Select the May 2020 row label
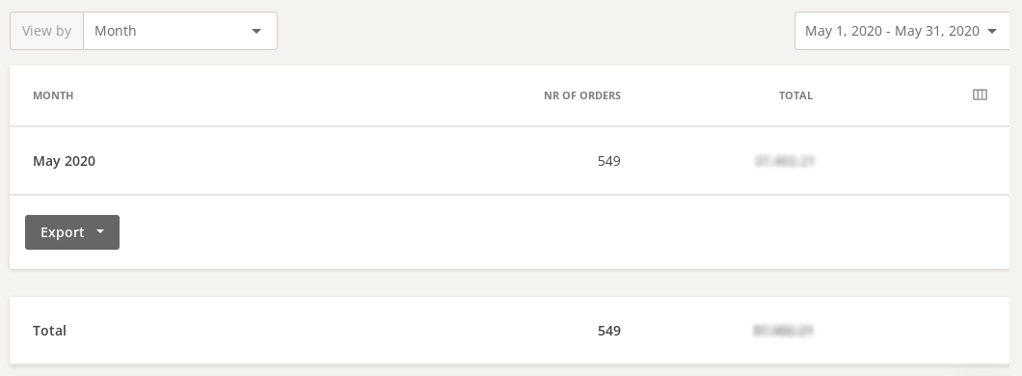 coord(64,161)
